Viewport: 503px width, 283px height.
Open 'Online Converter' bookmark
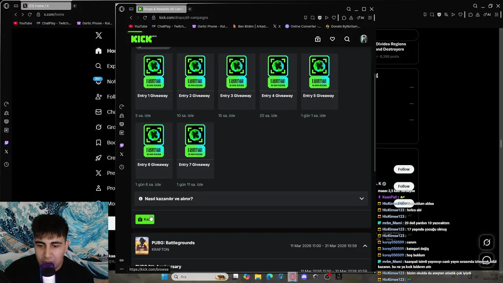tap(303, 26)
